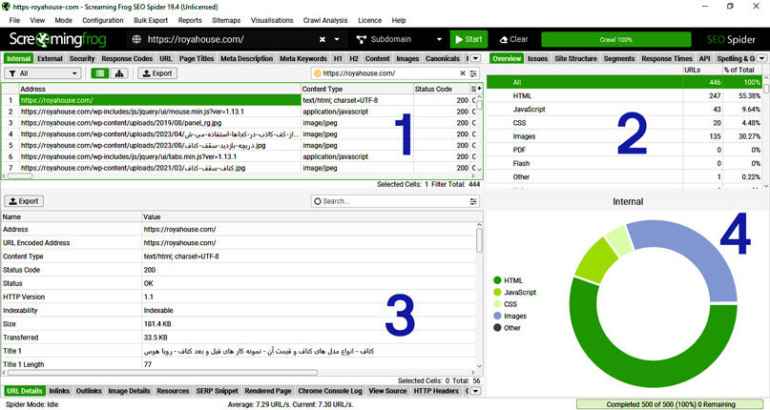Switch to tree view mode icon

(119, 73)
